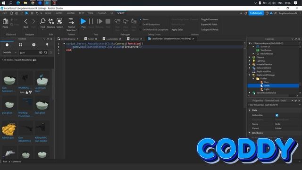
Task: Open the Toolbox Inventory grid tab icon
Action: pyautogui.click(x=20, y=45)
